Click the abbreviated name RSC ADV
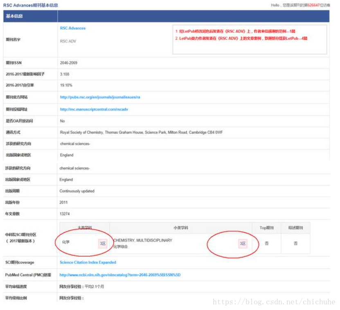Image resolution: width=340 pixels, height=310 pixels. point(68,41)
